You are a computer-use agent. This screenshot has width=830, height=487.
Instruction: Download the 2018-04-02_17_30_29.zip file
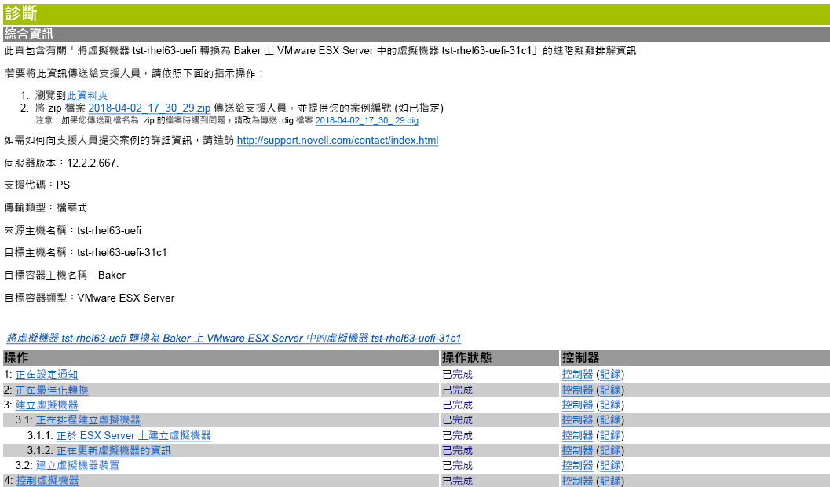(149, 108)
